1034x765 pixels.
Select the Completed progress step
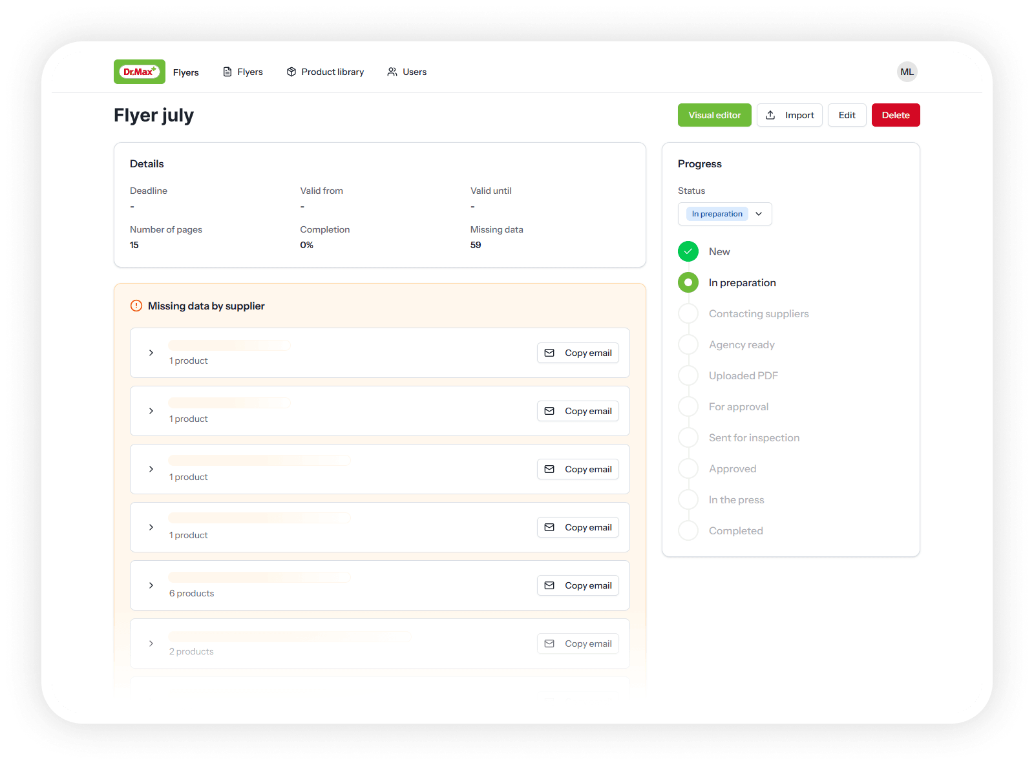721,530
